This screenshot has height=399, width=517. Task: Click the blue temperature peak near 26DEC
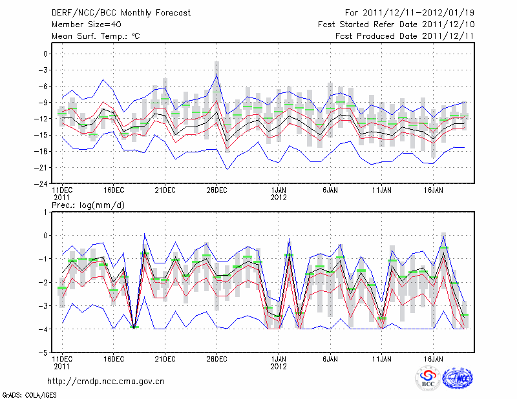(216, 75)
